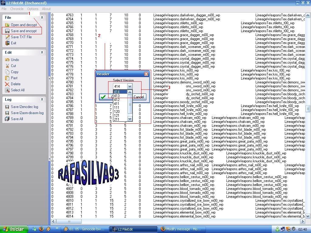Click the version list scroll-down arrow
The image size is (311, 233).
130,119
